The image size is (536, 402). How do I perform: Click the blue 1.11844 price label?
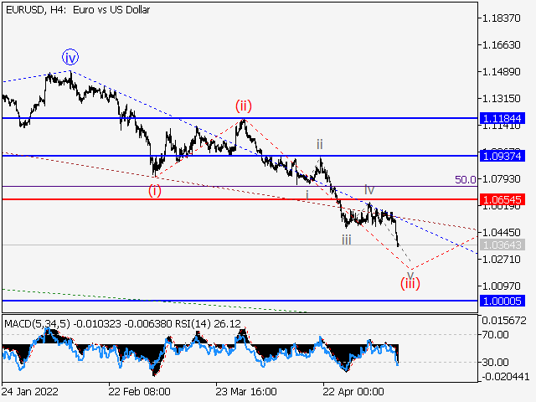click(502, 118)
